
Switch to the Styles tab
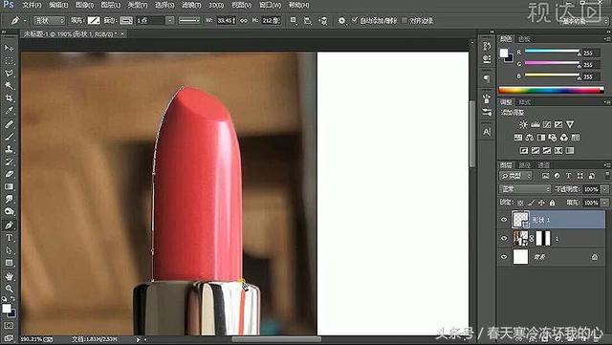[525, 102]
